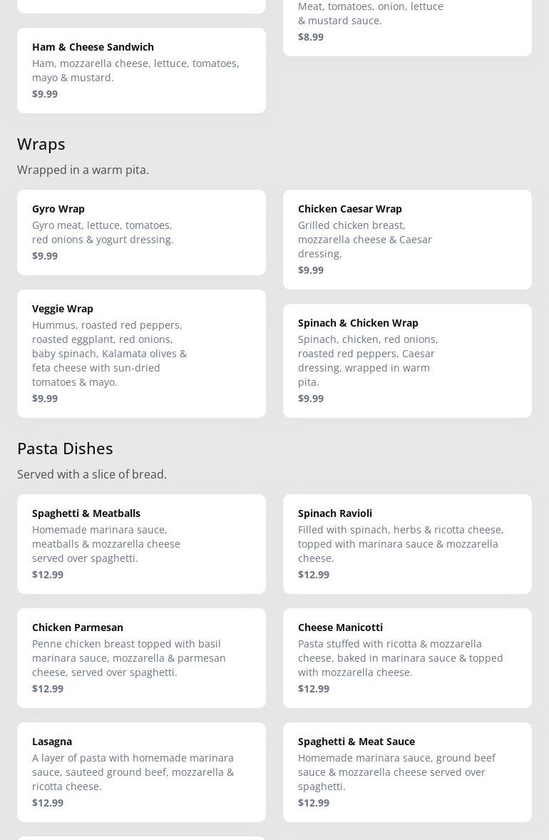Screen dimensions: 549x840
Task: Click the "Wrapped in a warm pita" subtitle
Action: tap(83, 170)
